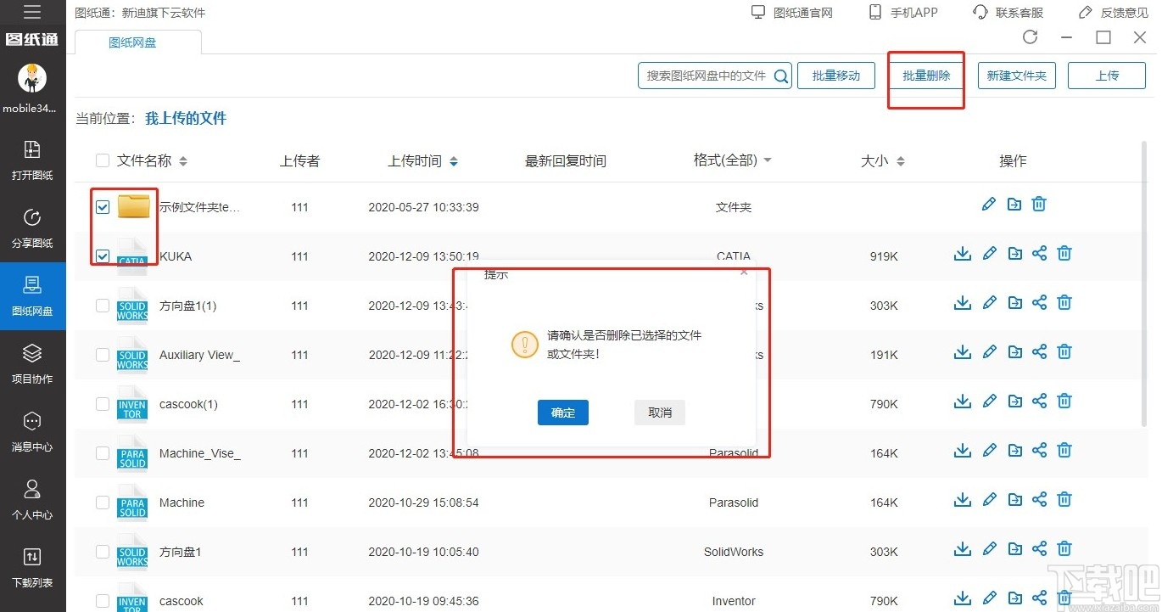This screenshot has height=612, width=1162.
Task: Open the 打开图纸 sidebar panel
Action: (32, 161)
